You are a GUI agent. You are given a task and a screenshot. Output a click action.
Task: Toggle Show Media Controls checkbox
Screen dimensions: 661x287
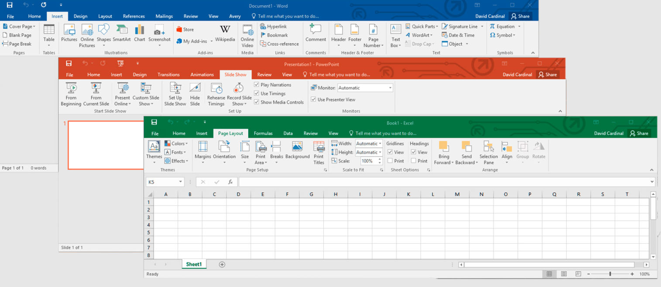click(x=257, y=102)
